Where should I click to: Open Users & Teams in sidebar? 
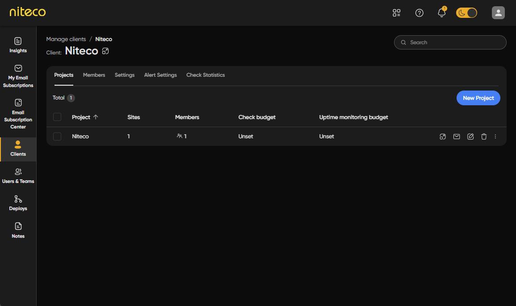click(18, 176)
